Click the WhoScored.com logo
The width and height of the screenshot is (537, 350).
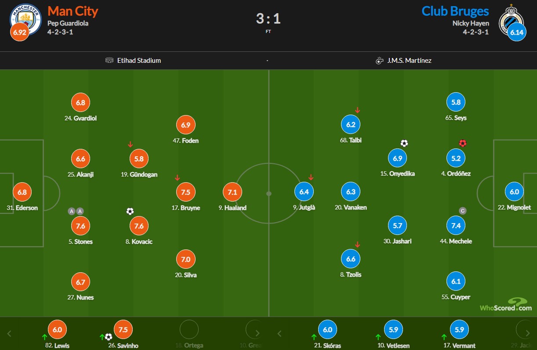(x=506, y=304)
